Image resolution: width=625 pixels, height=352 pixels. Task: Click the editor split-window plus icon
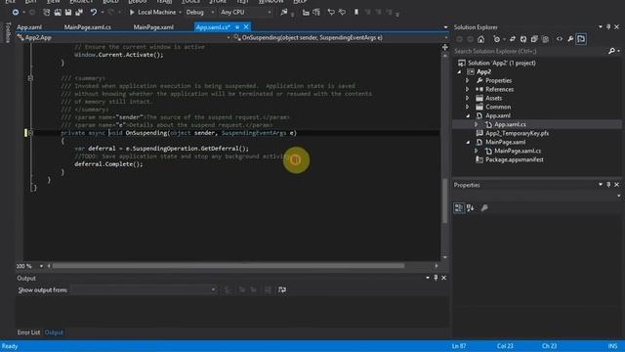[445, 47]
